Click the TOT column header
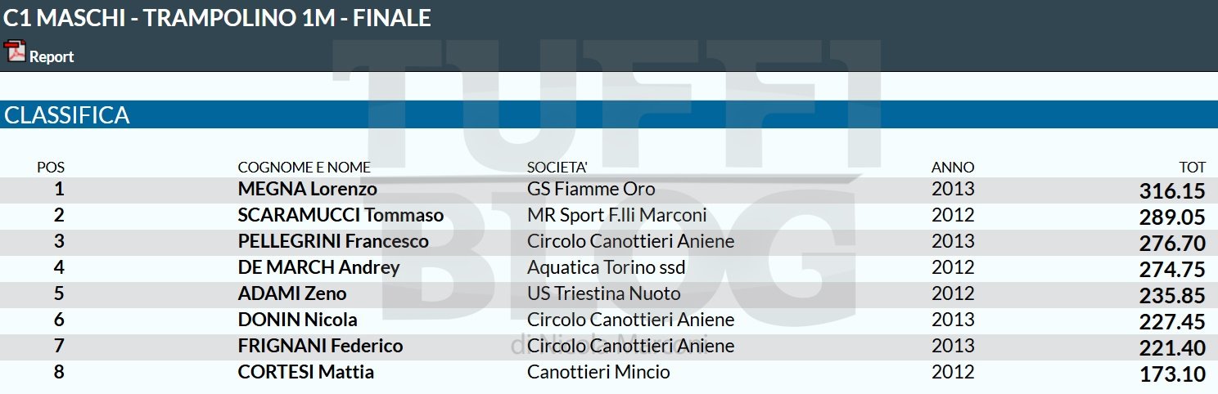1218x394 pixels. click(1192, 168)
